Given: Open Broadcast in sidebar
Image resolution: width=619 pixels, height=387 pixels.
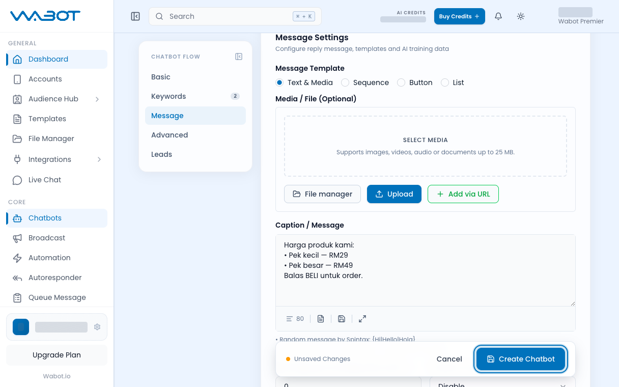Looking at the screenshot, I should 57,238.
